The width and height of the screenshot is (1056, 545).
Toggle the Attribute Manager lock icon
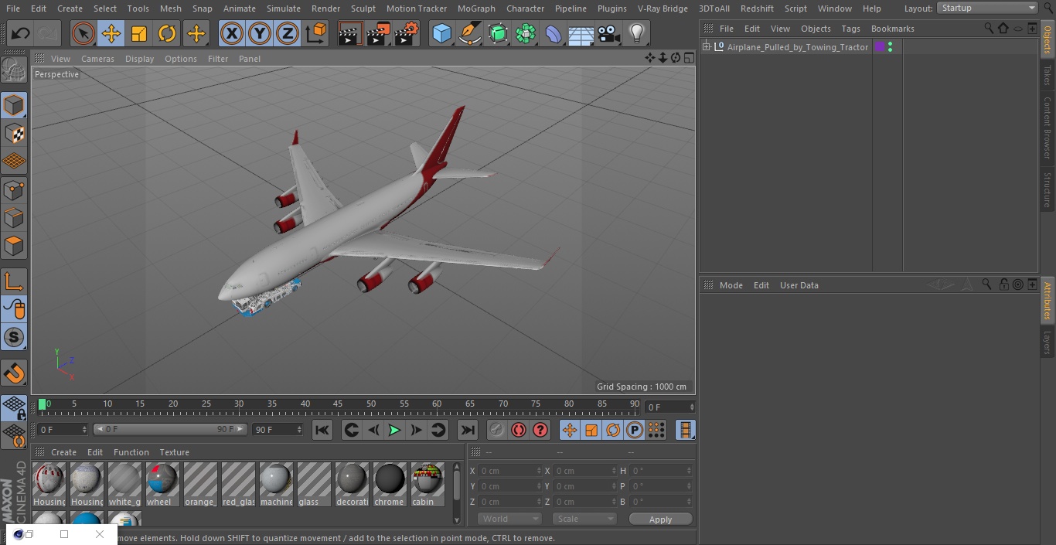point(1003,284)
